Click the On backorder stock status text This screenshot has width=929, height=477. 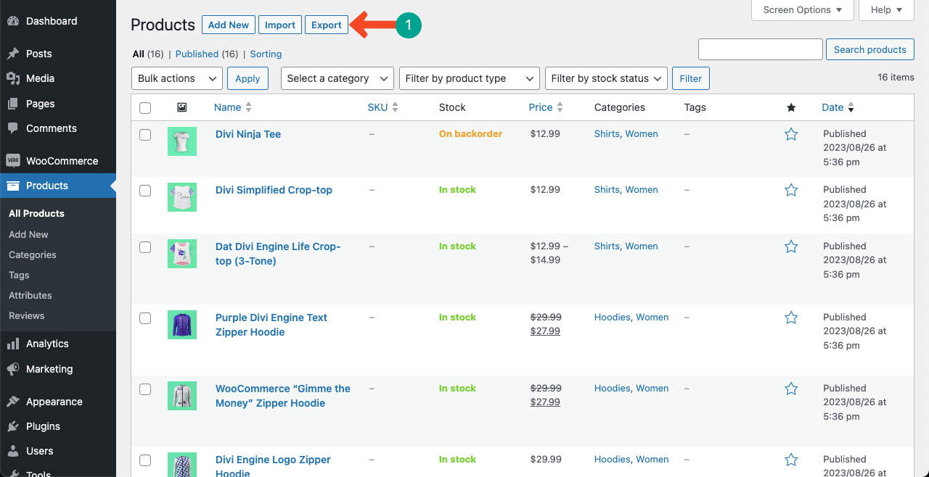coord(470,133)
